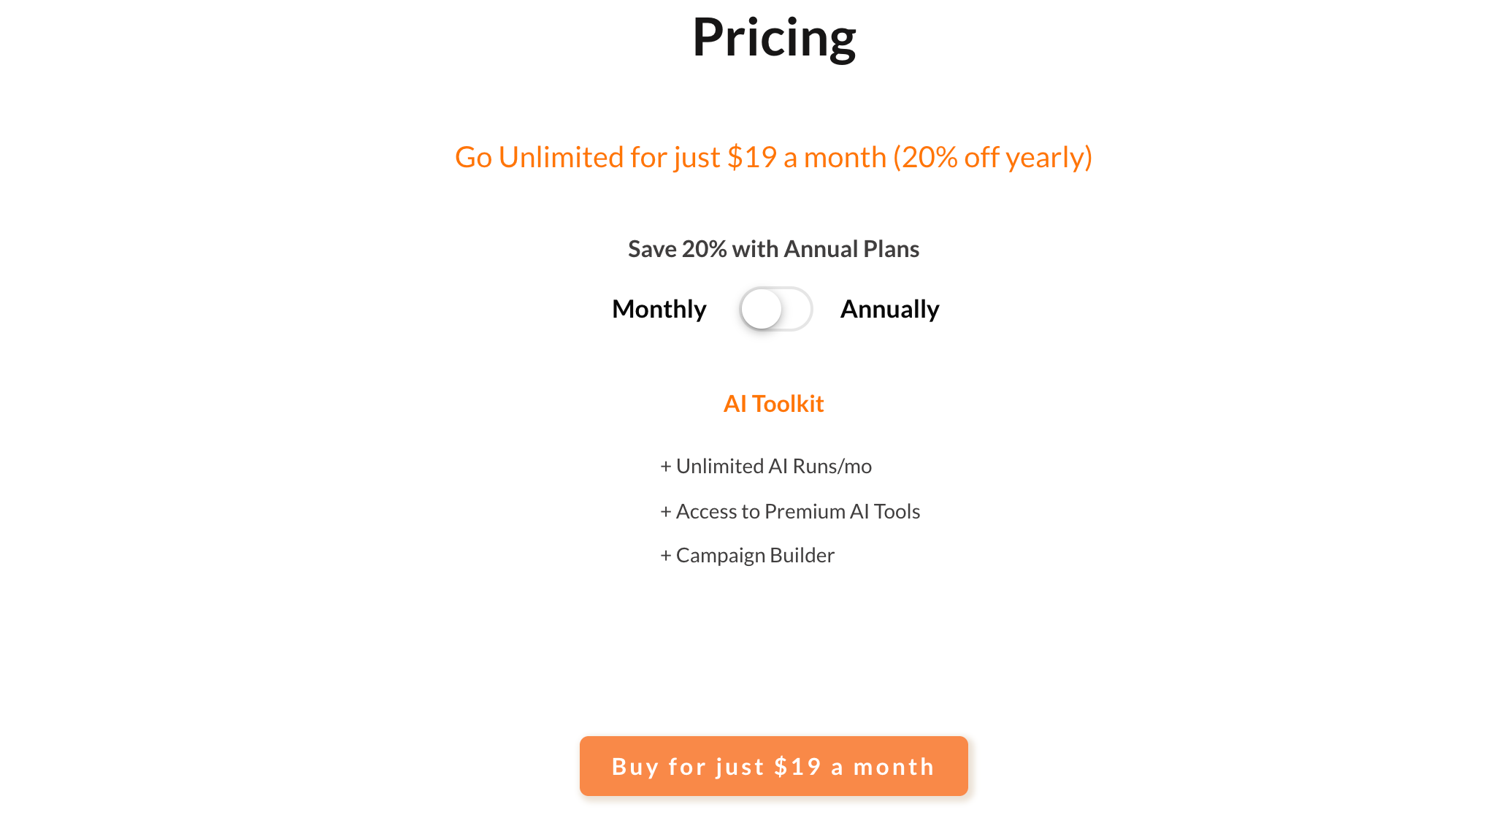Screen dimensions: 1510x834
Task: Click the (20% off yearly) text in the headline
Action: (x=992, y=157)
